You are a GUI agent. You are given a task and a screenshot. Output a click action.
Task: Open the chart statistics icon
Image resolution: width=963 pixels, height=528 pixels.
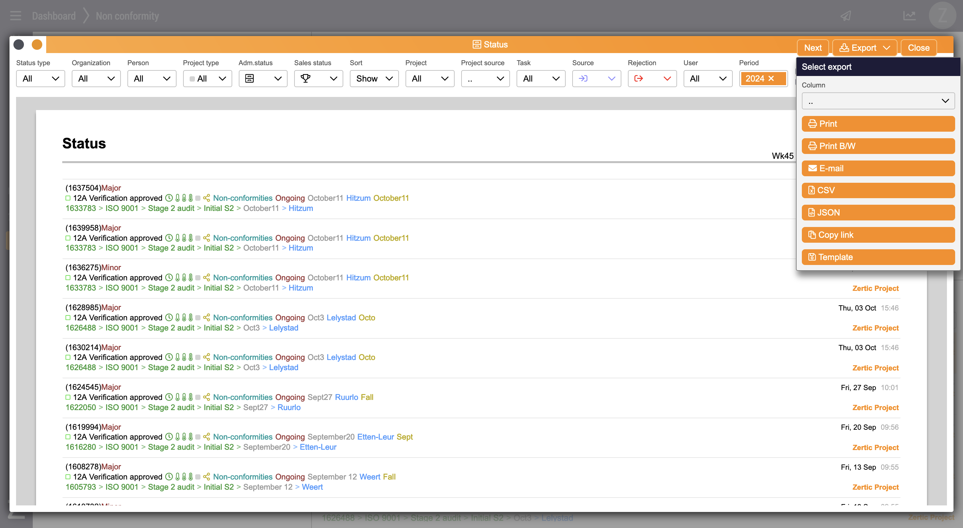point(909,16)
